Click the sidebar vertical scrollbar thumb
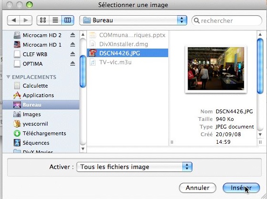Viewport: 267px width, 199px height. (x=83, y=71)
